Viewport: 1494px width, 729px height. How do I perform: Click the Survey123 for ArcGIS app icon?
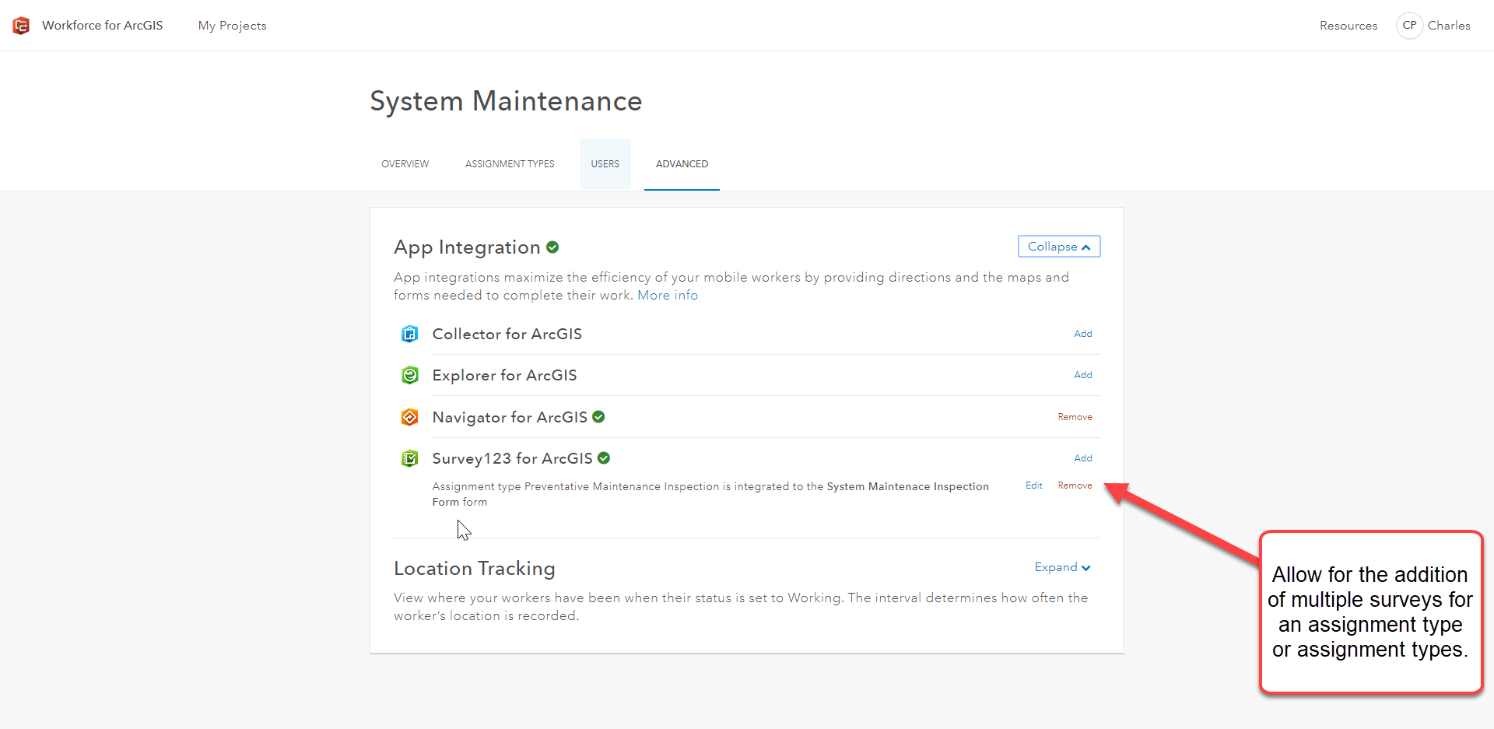coord(409,458)
